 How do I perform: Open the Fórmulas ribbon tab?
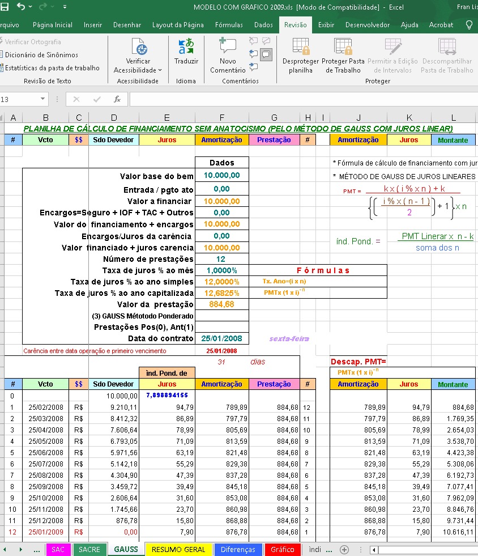(x=229, y=25)
